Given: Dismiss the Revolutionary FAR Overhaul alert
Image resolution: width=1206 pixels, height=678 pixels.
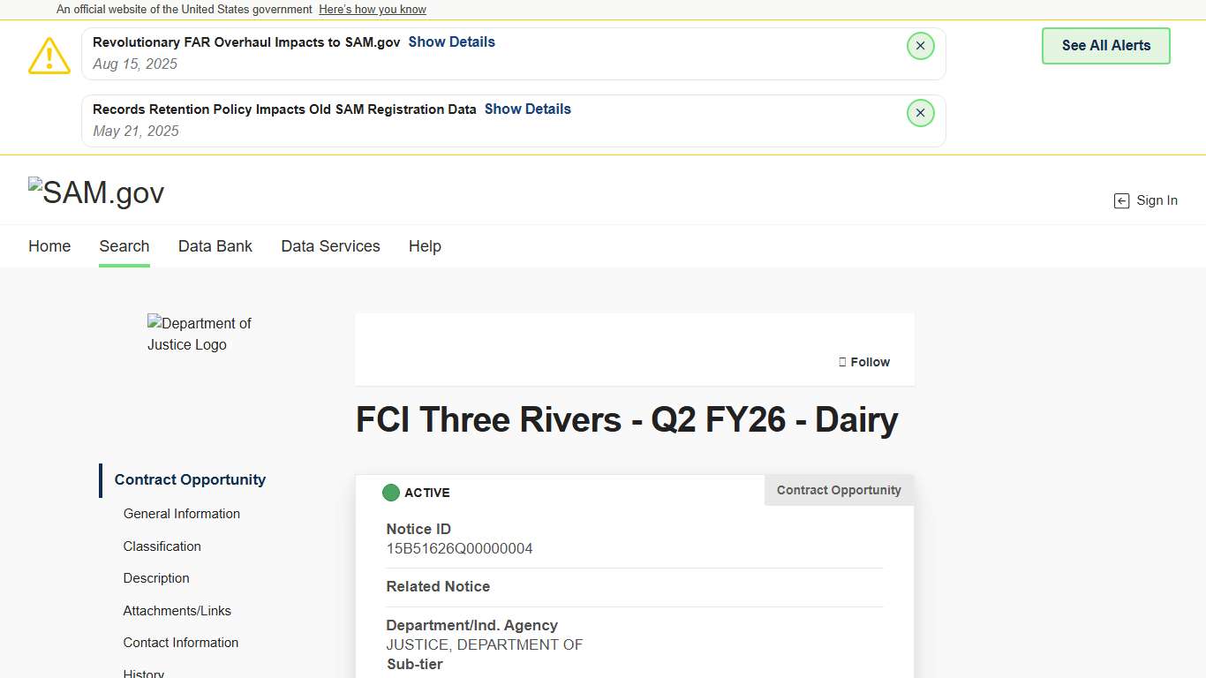Looking at the screenshot, I should click(920, 46).
